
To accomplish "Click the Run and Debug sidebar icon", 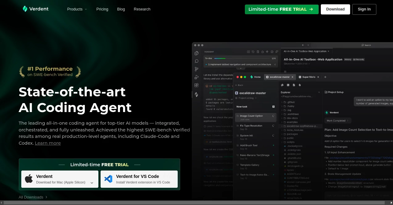I will tap(196, 77).
